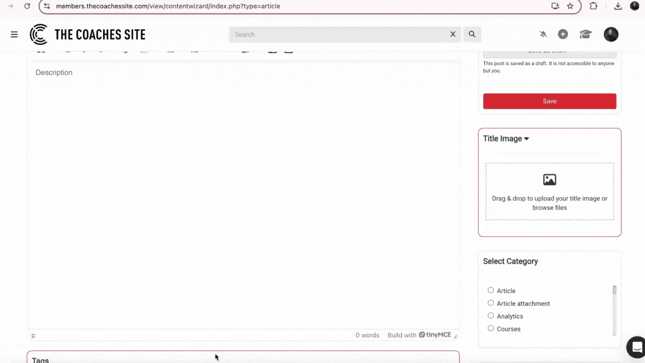Select the Article category radio button

[491, 290]
